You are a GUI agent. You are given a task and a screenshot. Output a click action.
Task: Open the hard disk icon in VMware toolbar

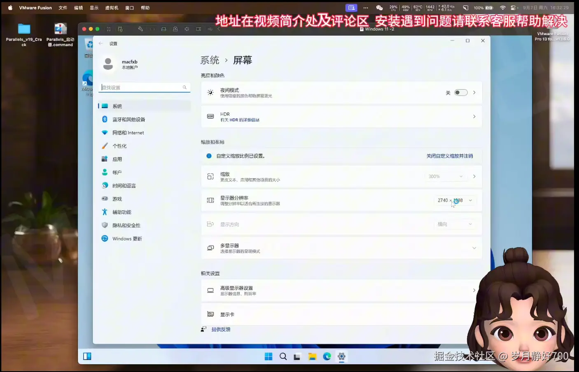pos(163,29)
